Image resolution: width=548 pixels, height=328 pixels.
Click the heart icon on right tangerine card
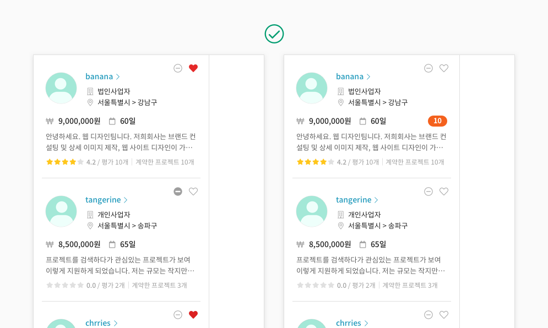click(444, 192)
